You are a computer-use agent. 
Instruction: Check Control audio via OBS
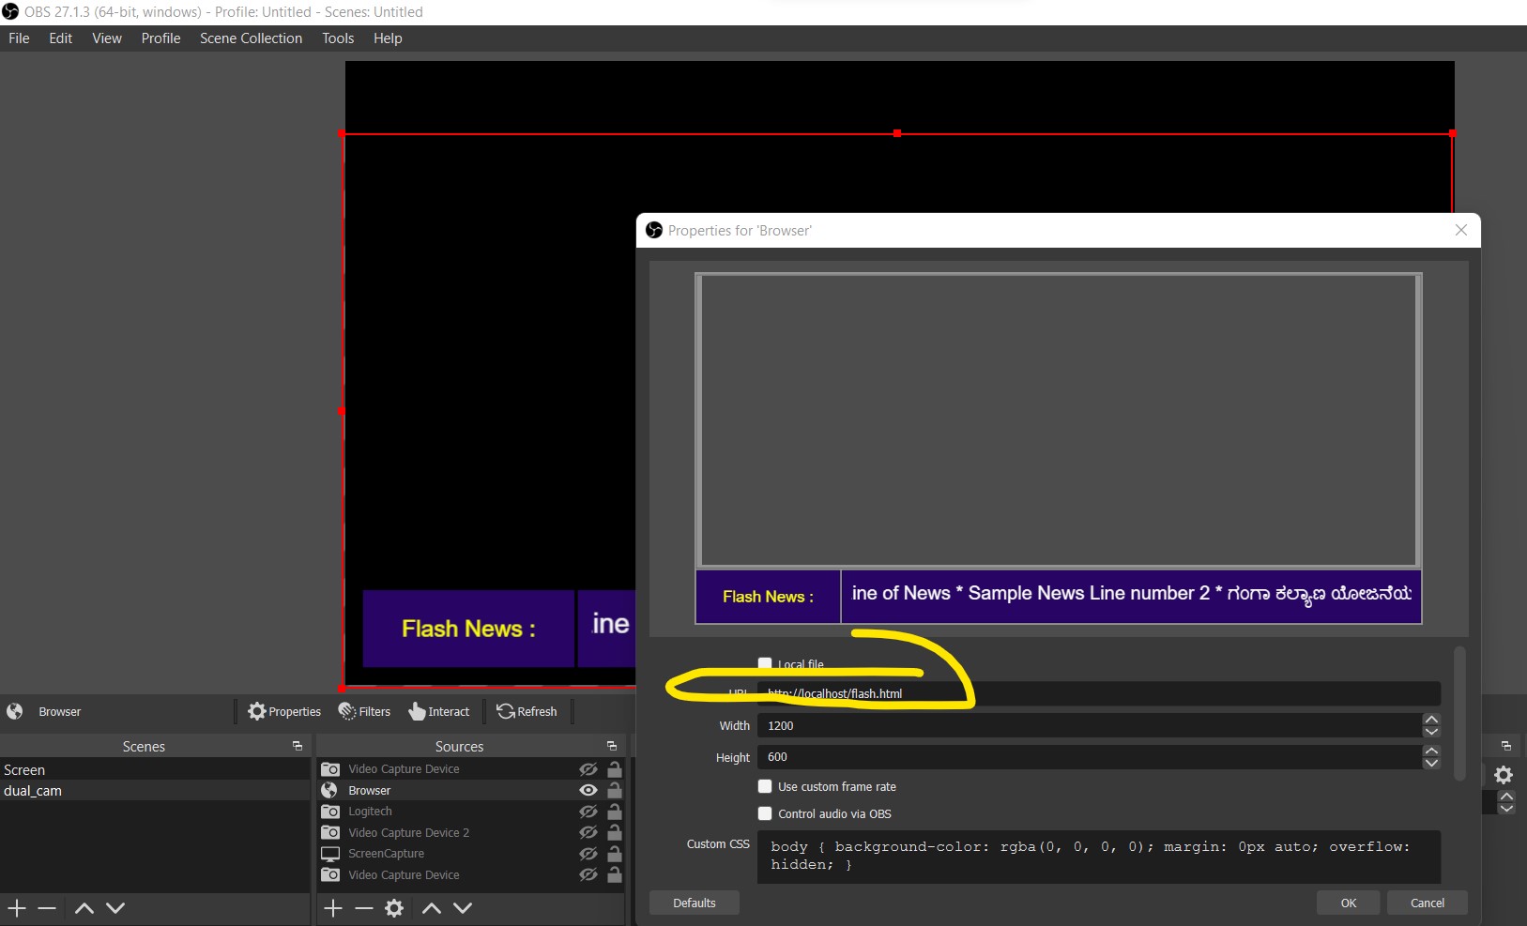(x=765, y=813)
